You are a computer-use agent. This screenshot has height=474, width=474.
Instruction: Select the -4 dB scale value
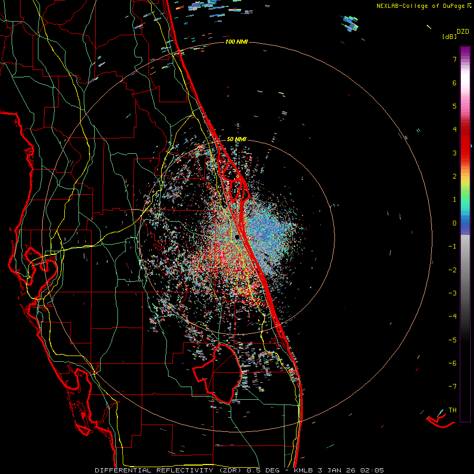(452, 317)
